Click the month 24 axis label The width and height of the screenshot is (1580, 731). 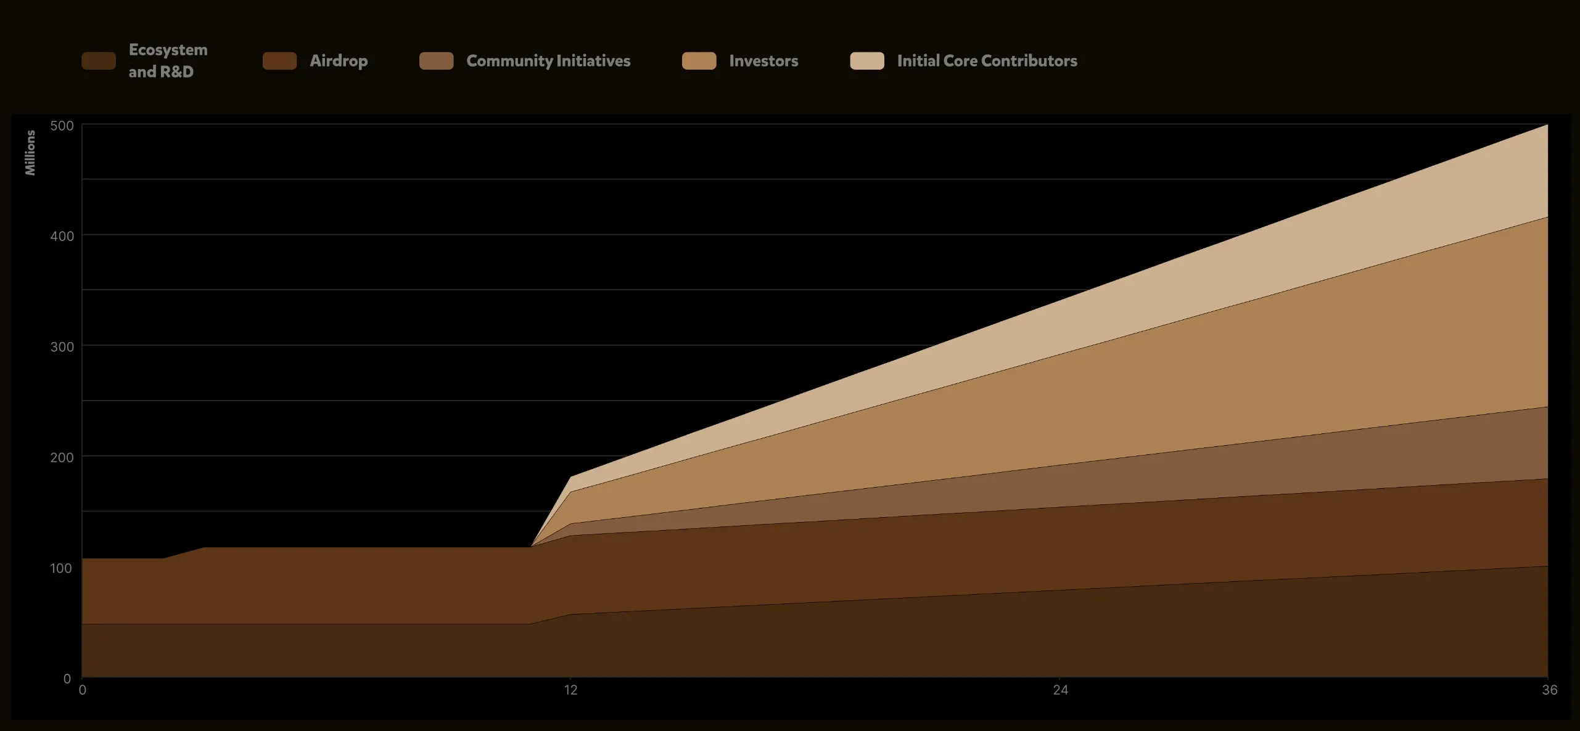click(1061, 690)
